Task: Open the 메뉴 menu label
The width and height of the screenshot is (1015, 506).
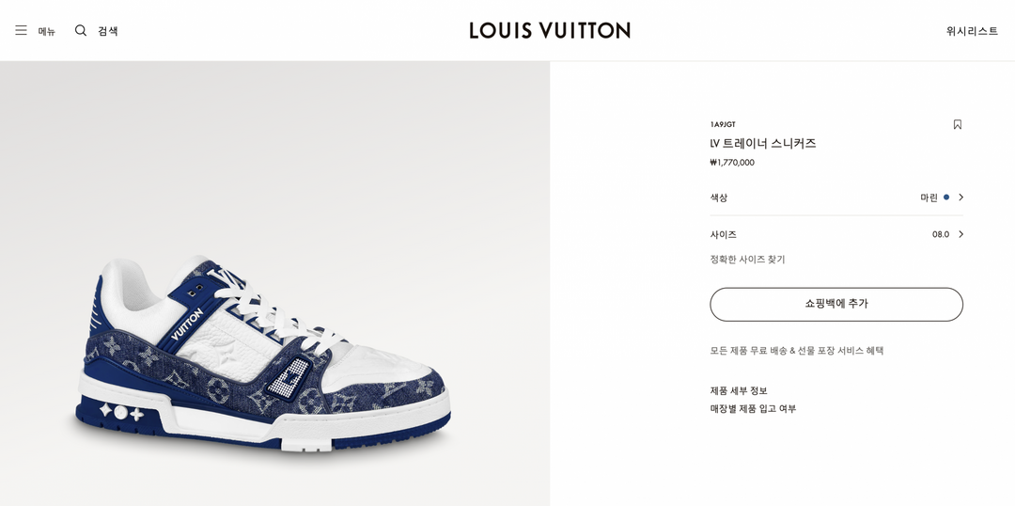Action: [x=47, y=31]
